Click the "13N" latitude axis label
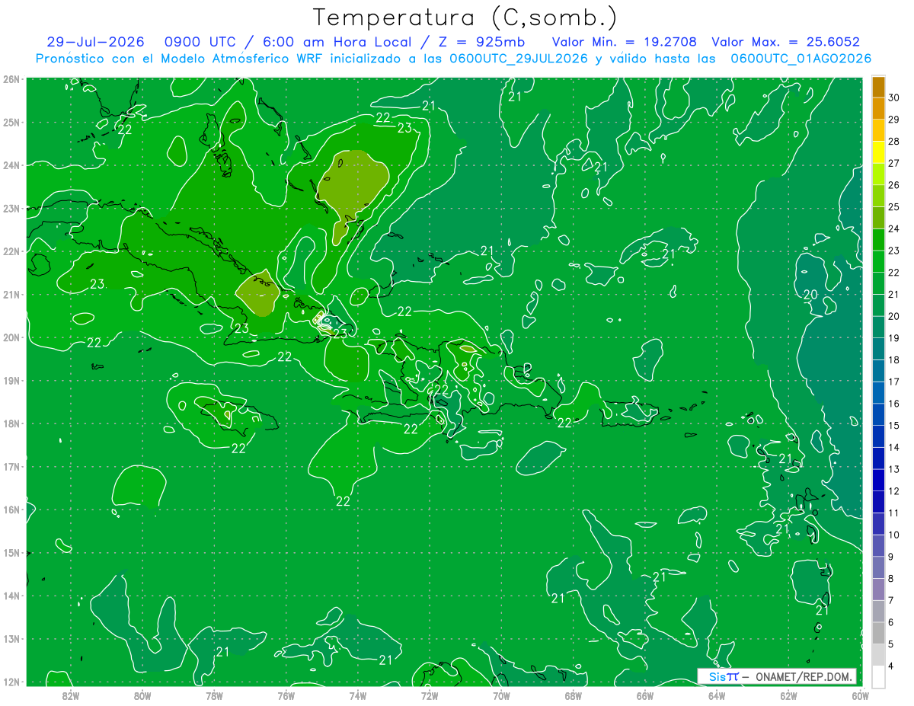Viewport: 914px width, 706px height. coord(11,638)
